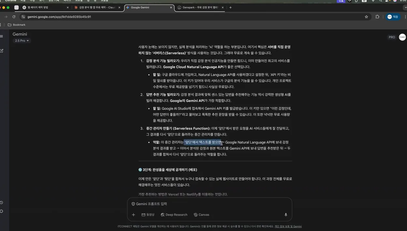Viewport: 407px width, 231px height.
Task: Open the new tab plus button
Action: (231, 7)
